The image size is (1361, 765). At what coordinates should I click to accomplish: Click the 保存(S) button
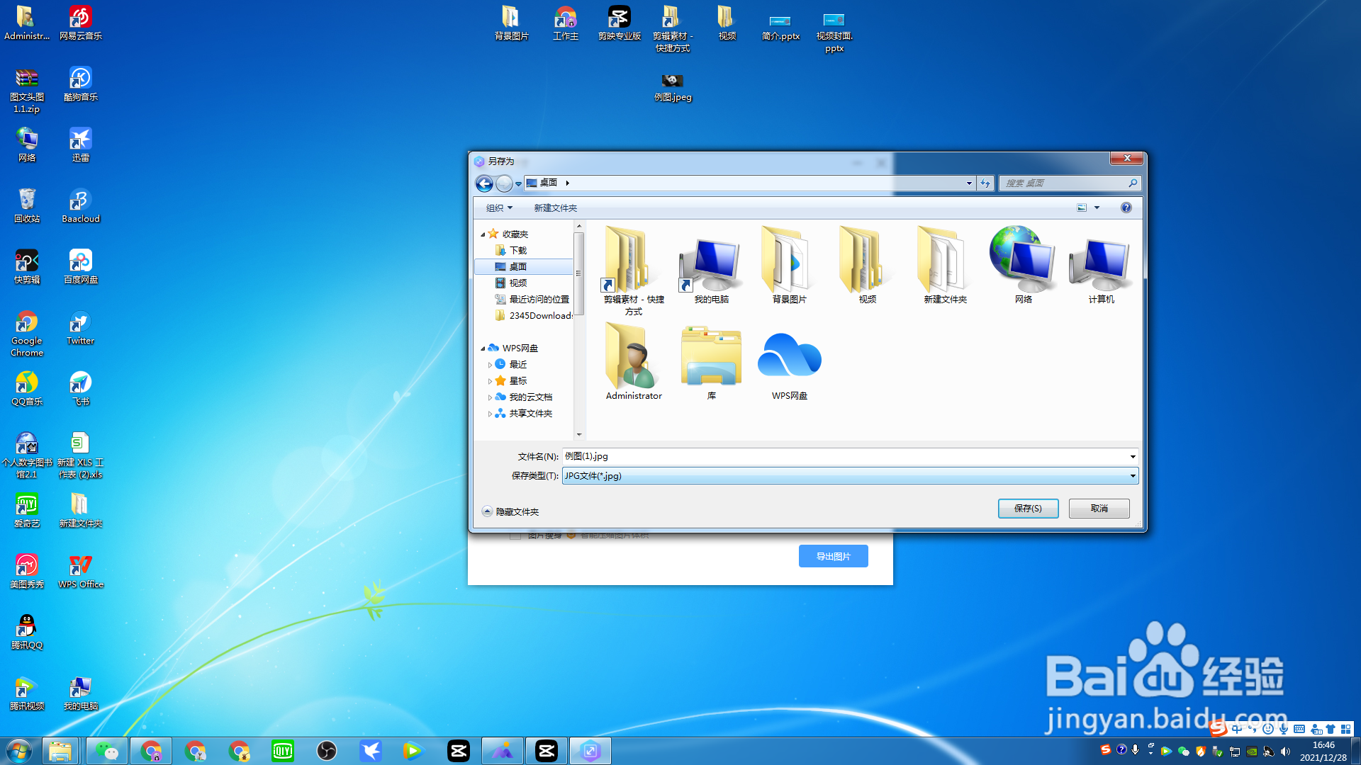coord(1028,509)
